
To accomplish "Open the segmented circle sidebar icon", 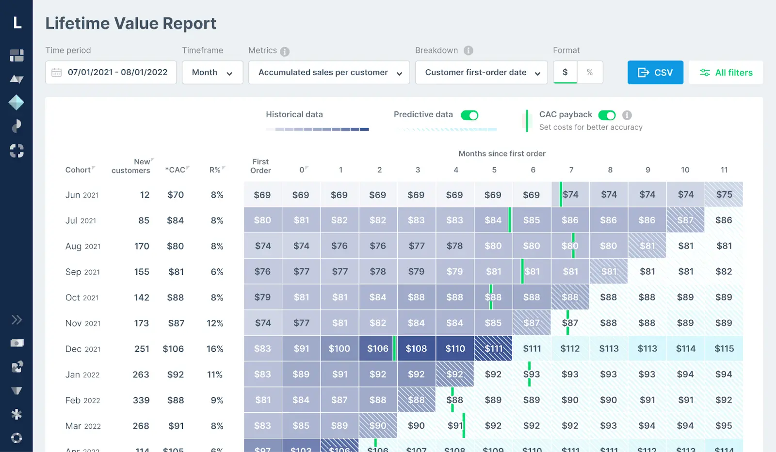I will (x=16, y=151).
